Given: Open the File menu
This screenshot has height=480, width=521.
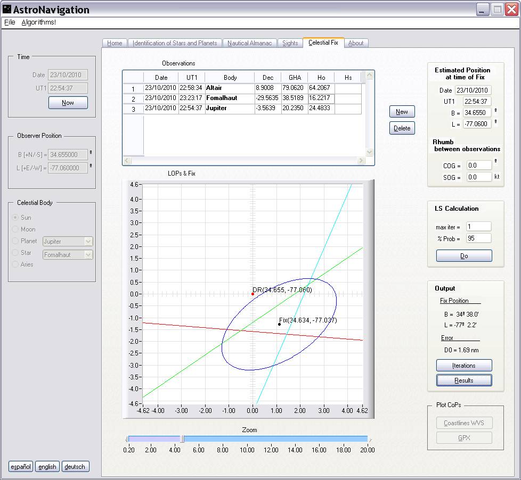Looking at the screenshot, I should tap(10, 22).
